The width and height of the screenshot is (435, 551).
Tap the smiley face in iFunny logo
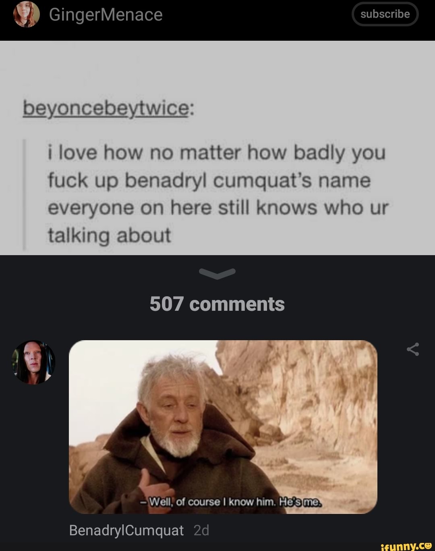pyautogui.click(x=428, y=545)
